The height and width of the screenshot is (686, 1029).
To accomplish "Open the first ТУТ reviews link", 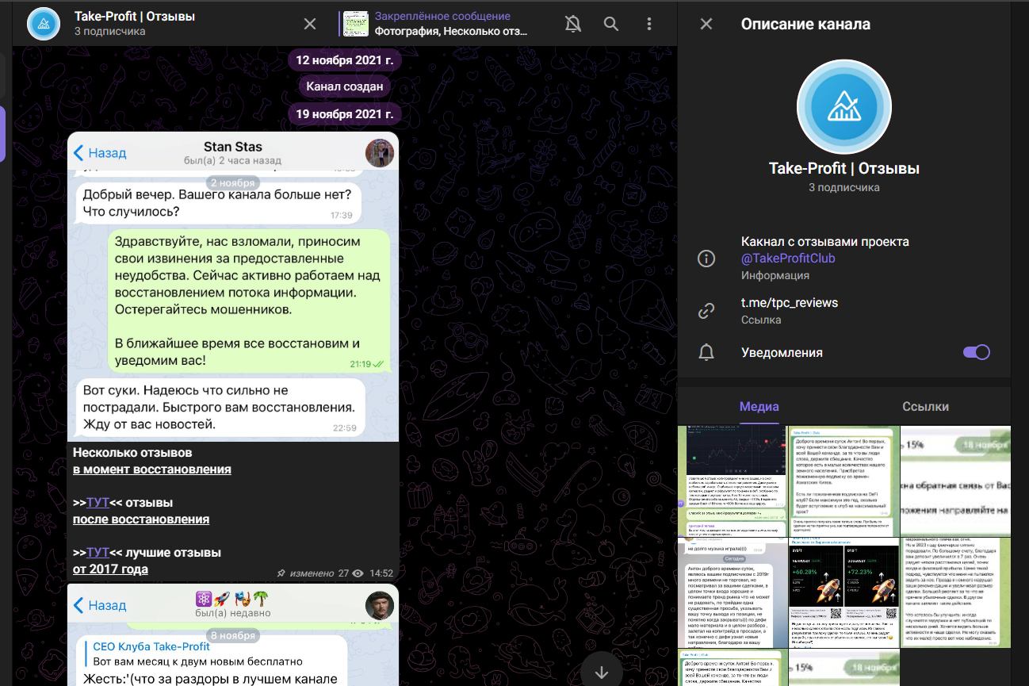I will [x=98, y=503].
